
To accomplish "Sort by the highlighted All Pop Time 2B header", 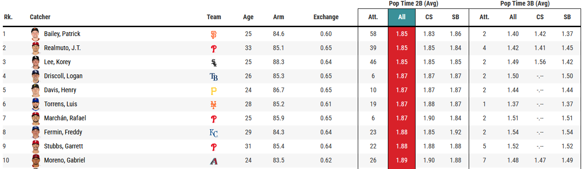I will (x=401, y=17).
